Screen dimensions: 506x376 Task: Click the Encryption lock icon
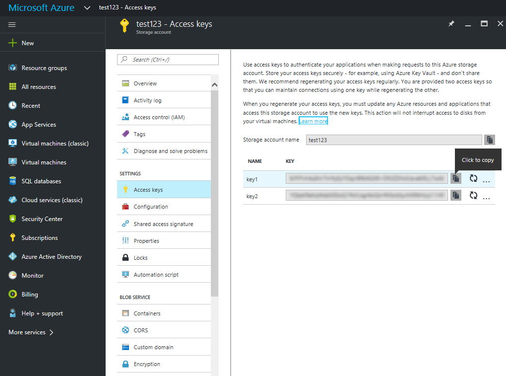[126, 364]
